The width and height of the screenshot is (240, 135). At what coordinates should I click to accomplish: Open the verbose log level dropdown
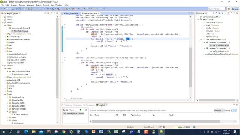[x=219, y=111]
